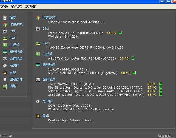Image resolution: width=176 pixels, height=138 pixels.
Task: Click the hard drive icon in summary panel
Action: [38, 80]
